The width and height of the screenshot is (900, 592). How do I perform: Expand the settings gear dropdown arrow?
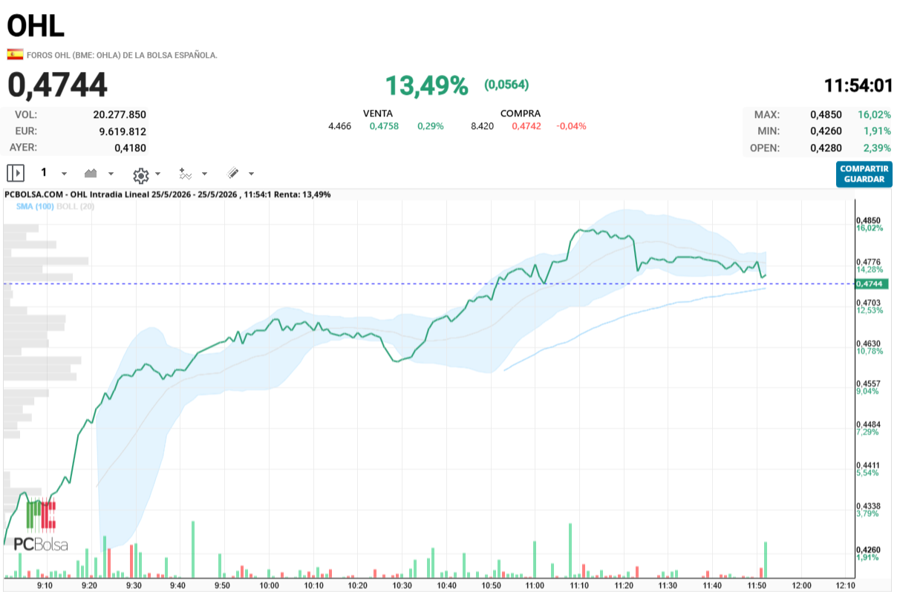pyautogui.click(x=157, y=174)
